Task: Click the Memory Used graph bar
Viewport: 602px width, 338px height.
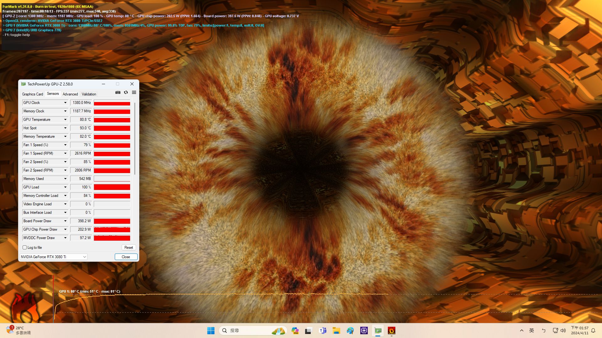Action: (112, 179)
